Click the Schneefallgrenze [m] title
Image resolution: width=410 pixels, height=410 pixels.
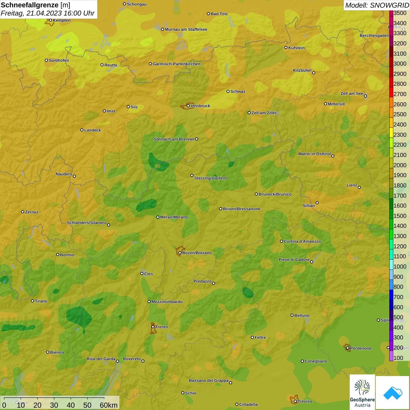[35, 5]
